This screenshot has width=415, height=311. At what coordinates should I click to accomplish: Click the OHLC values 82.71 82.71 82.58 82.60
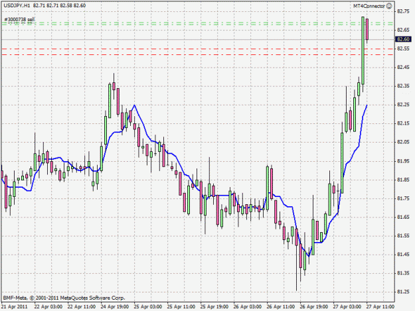tap(60, 5)
